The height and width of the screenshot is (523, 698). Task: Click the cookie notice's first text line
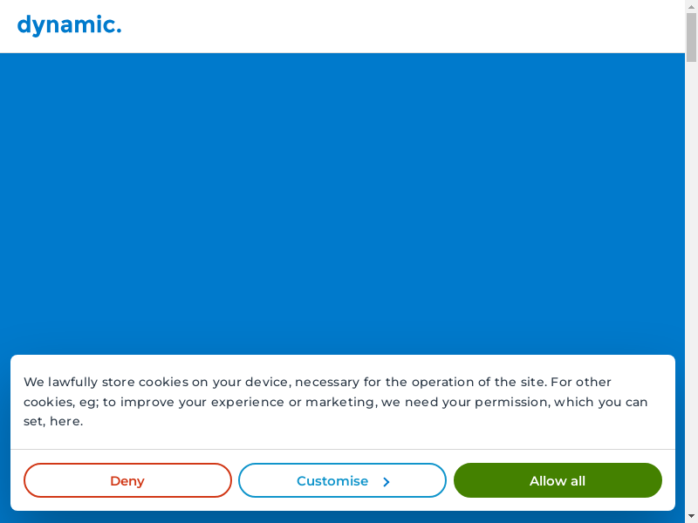[x=318, y=382]
